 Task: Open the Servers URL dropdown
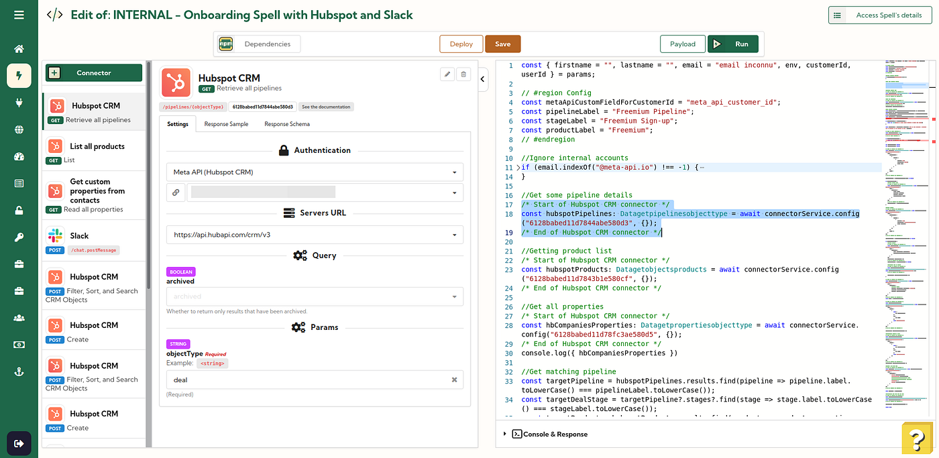tap(315, 235)
